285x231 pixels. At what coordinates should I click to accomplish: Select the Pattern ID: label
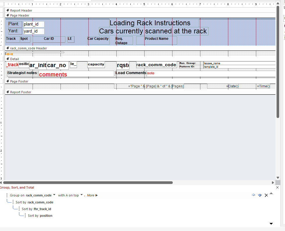click(x=189, y=67)
